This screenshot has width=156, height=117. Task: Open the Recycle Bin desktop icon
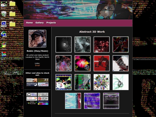(x=4, y=15)
